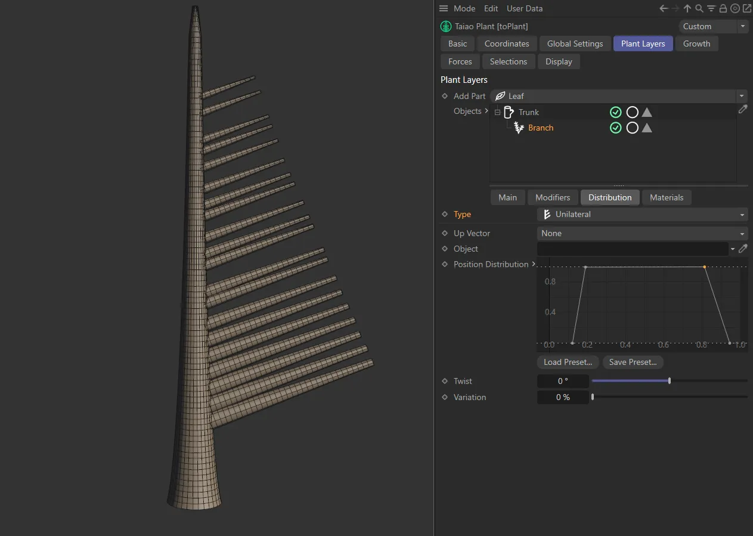Toggle the green checkmark on the Branch layer
This screenshot has height=536, width=753.
(x=616, y=128)
